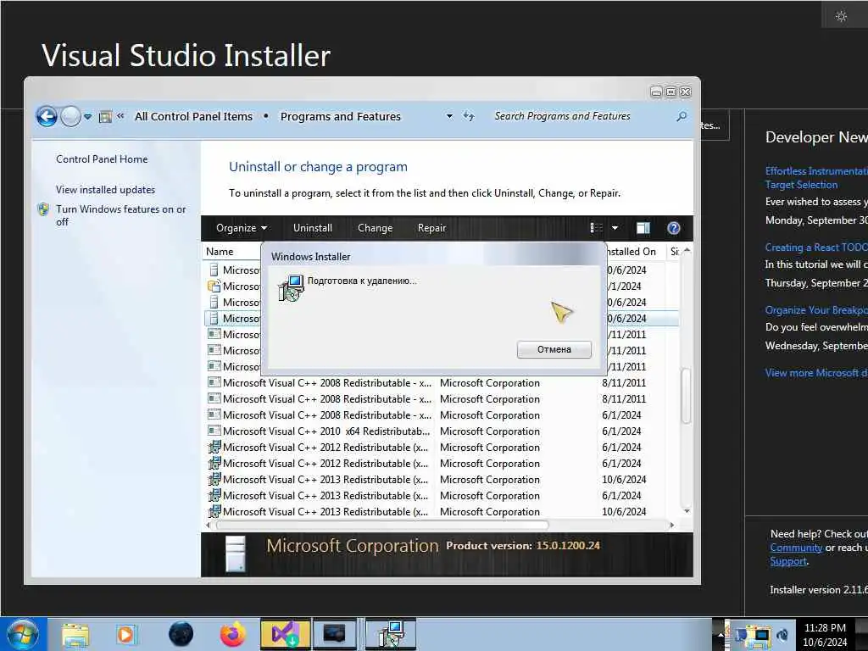Click the Control Panel address bar icon

point(105,117)
